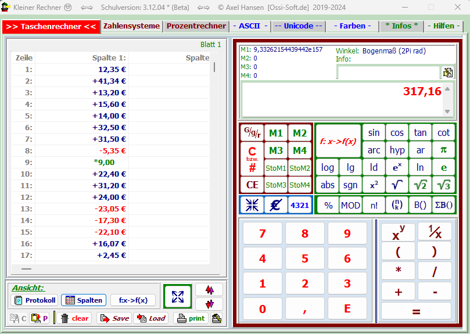Click the Load file button
Screen dimensions: 470x334
coord(151,318)
